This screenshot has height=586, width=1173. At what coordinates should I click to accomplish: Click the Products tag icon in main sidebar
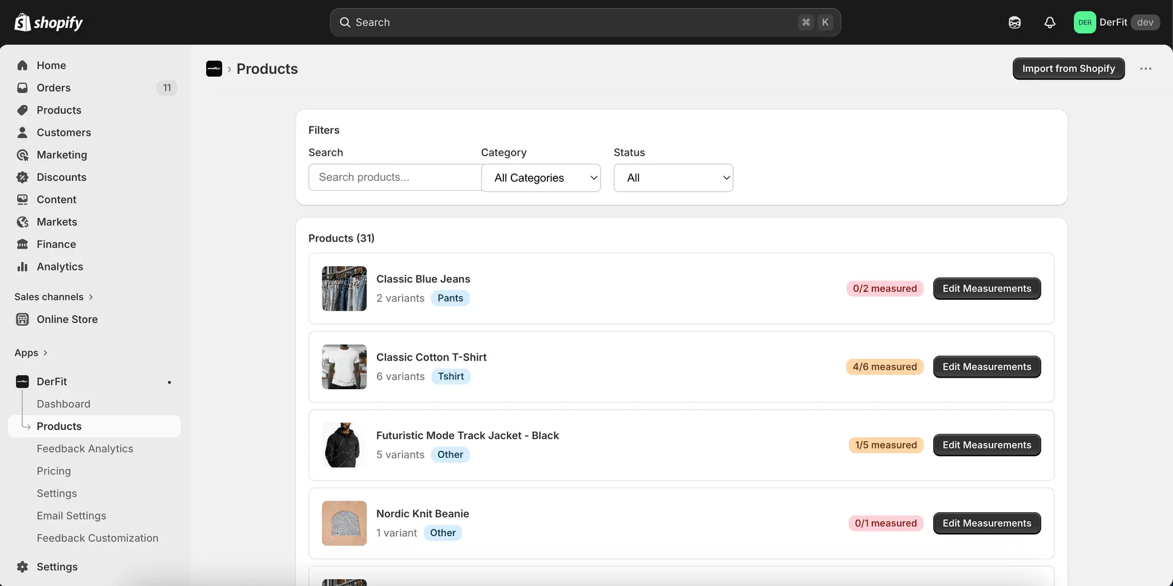tap(22, 110)
